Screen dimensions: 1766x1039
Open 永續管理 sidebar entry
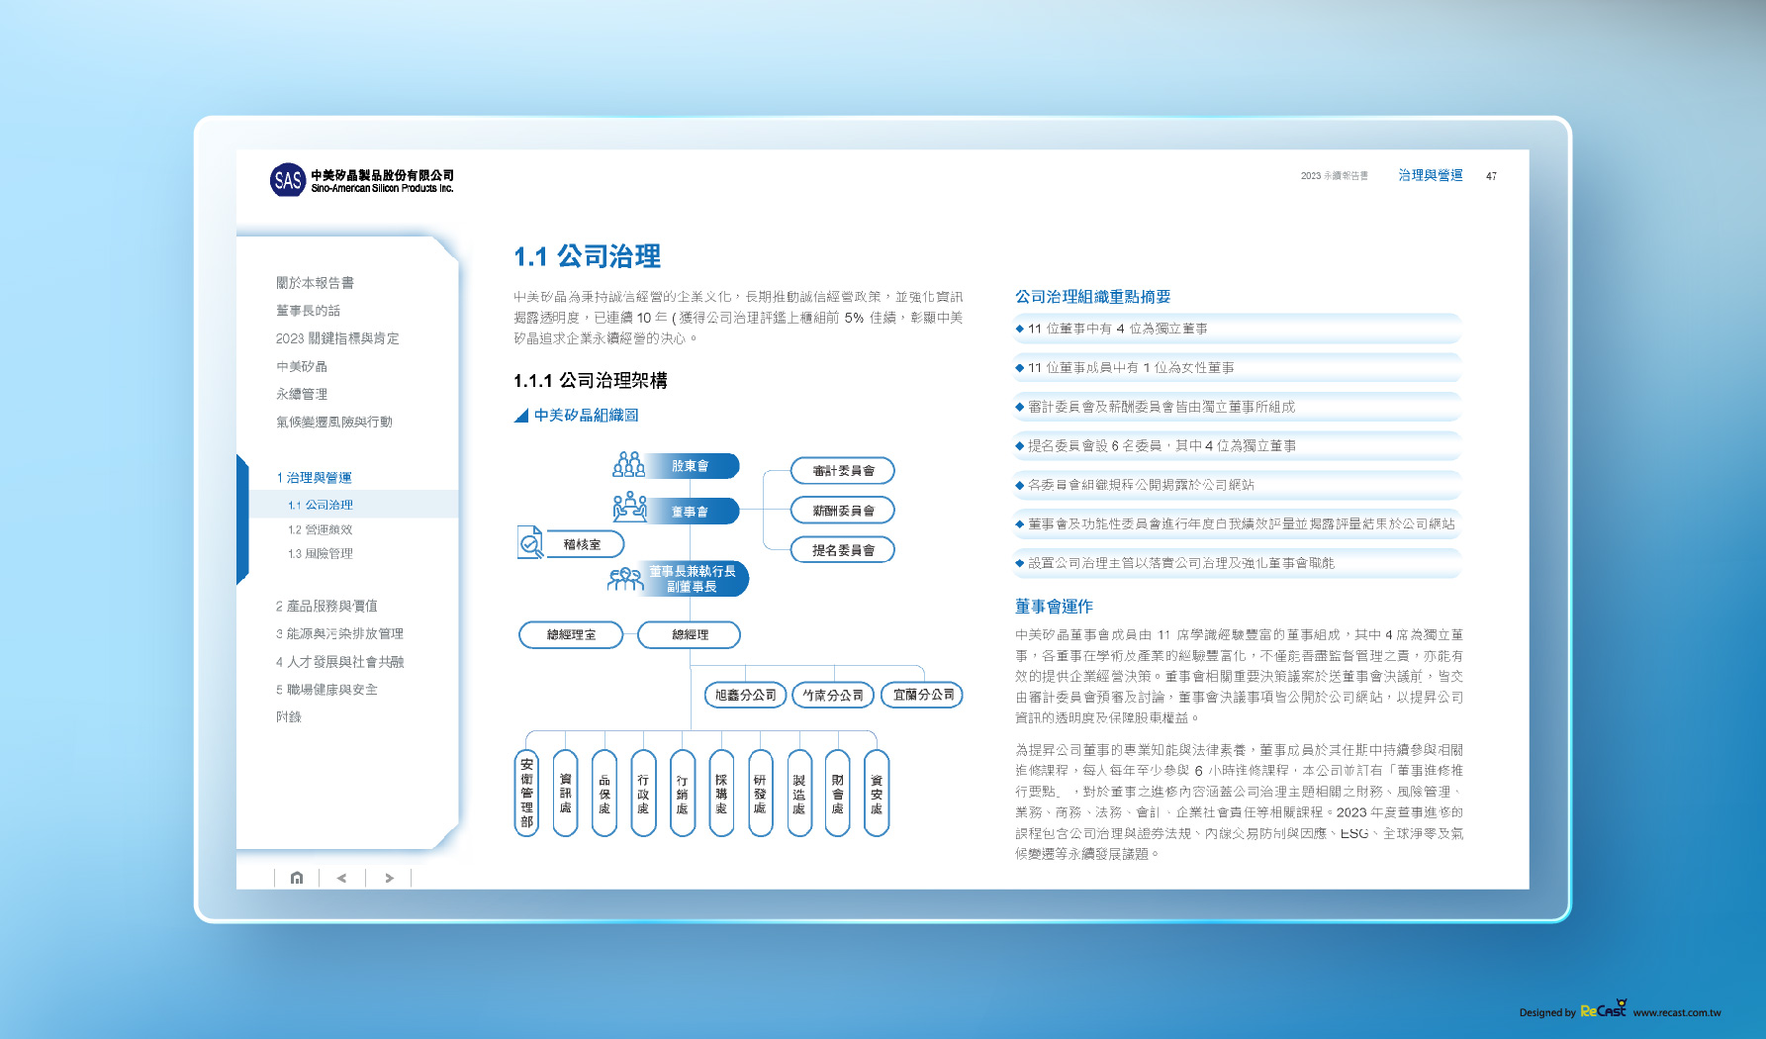tap(302, 394)
